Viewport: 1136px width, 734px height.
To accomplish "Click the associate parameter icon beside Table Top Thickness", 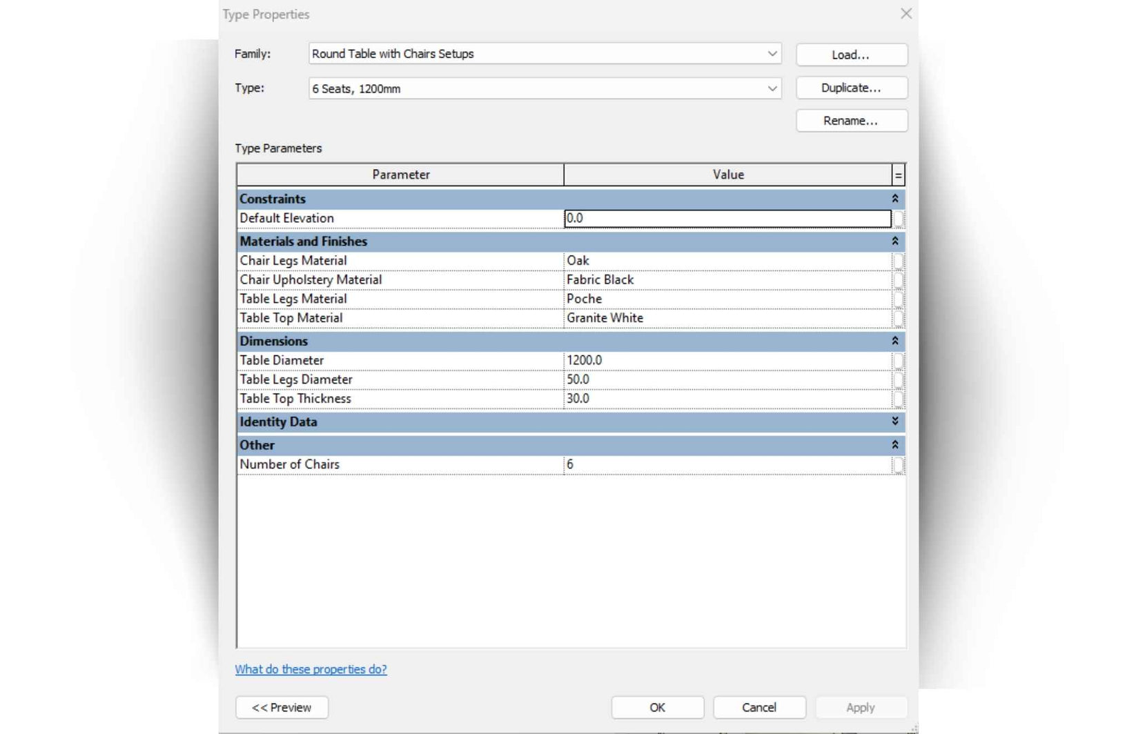I will coord(898,399).
